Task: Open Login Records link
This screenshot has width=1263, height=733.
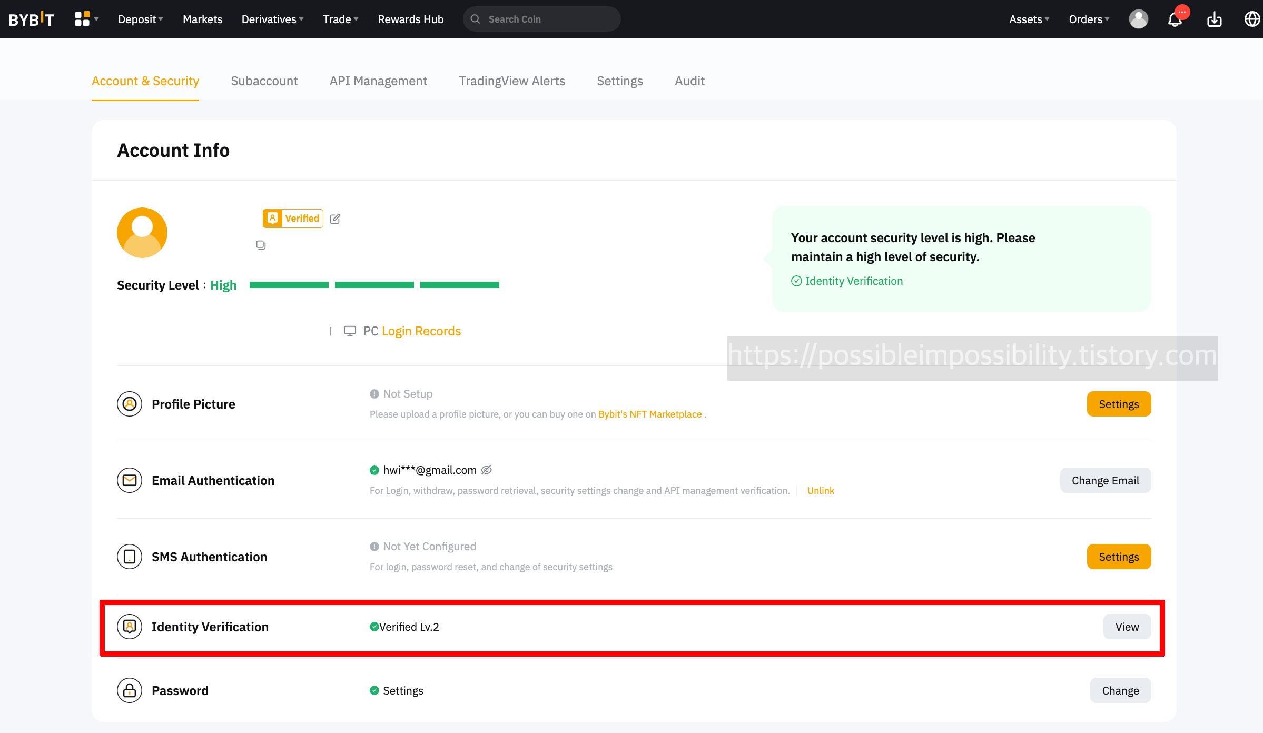Action: (421, 331)
